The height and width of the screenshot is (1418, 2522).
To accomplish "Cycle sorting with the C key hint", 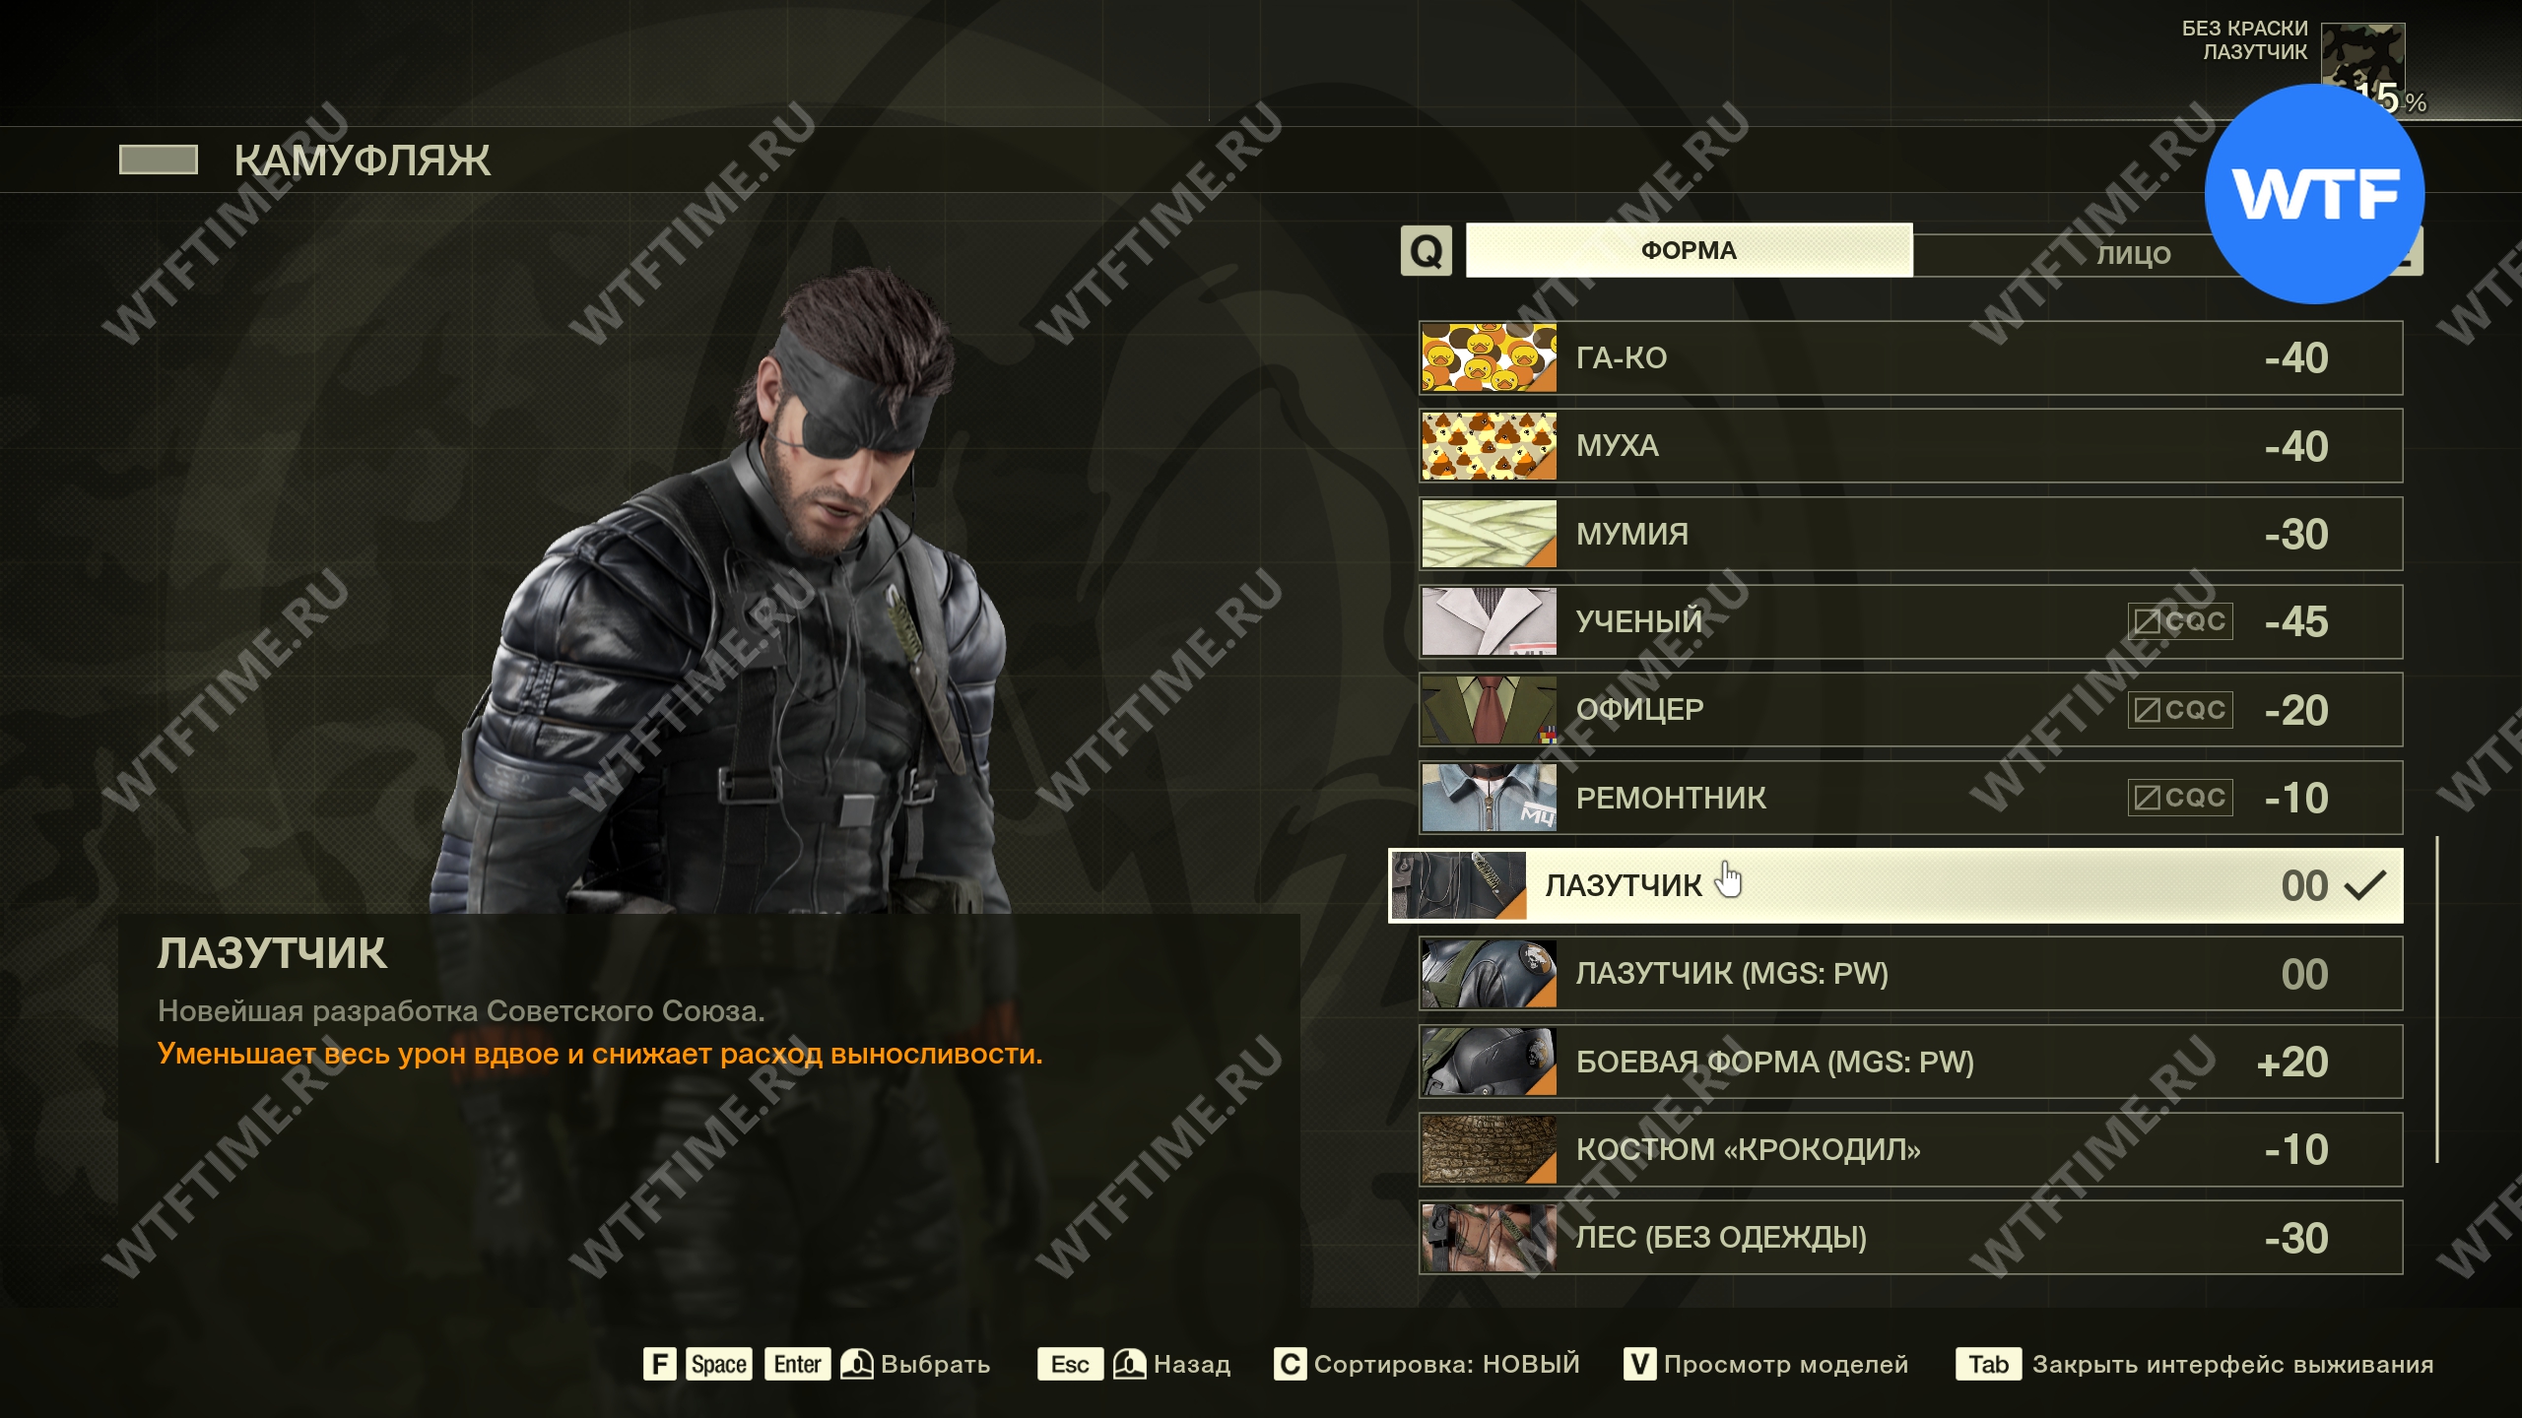I will (x=1290, y=1364).
